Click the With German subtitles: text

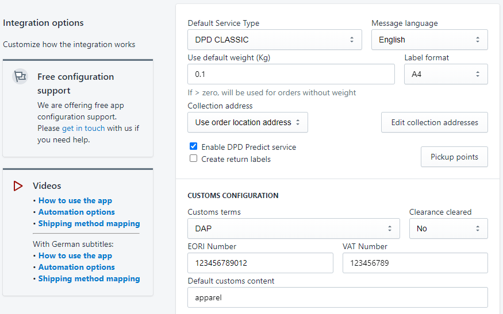tap(73, 244)
